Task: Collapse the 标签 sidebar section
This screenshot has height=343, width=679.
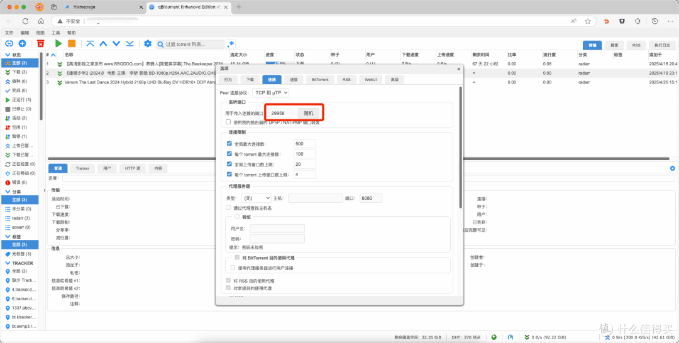Action: coord(8,237)
